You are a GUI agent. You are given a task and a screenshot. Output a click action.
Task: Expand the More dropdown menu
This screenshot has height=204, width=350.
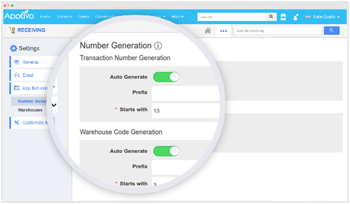[x=177, y=16]
